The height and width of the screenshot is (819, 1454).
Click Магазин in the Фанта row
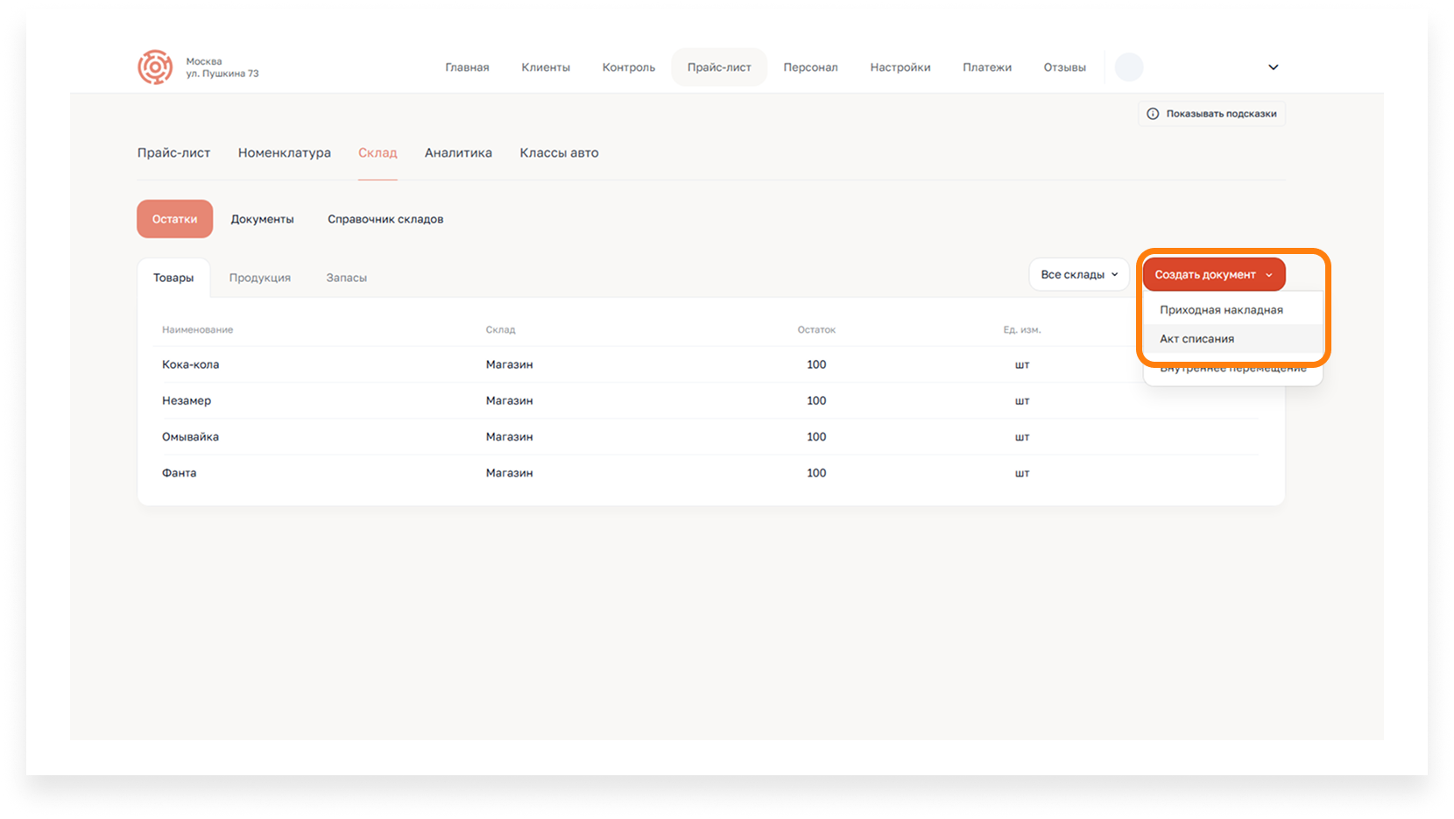tap(509, 473)
